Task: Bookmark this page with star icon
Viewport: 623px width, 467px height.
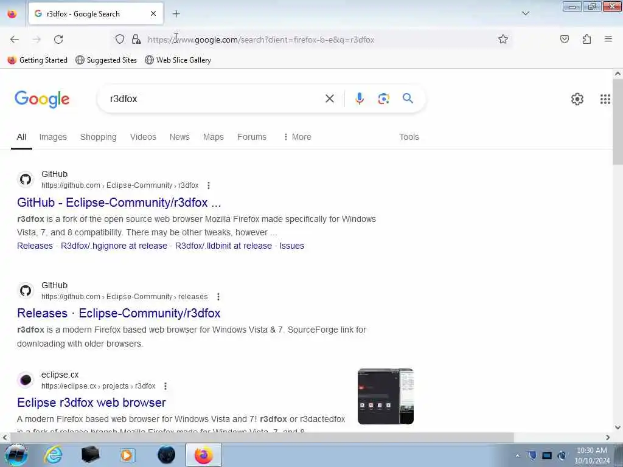Action: (503, 40)
